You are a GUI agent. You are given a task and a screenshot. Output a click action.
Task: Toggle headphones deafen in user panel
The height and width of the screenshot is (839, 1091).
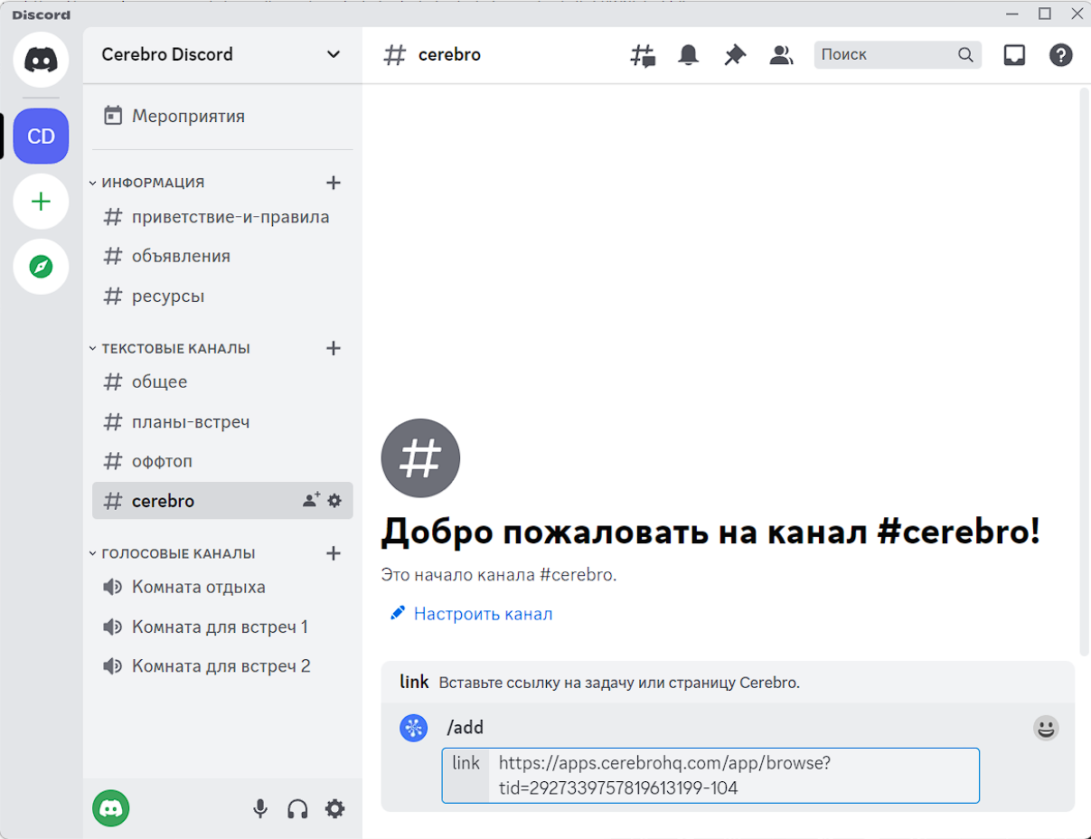pos(297,808)
